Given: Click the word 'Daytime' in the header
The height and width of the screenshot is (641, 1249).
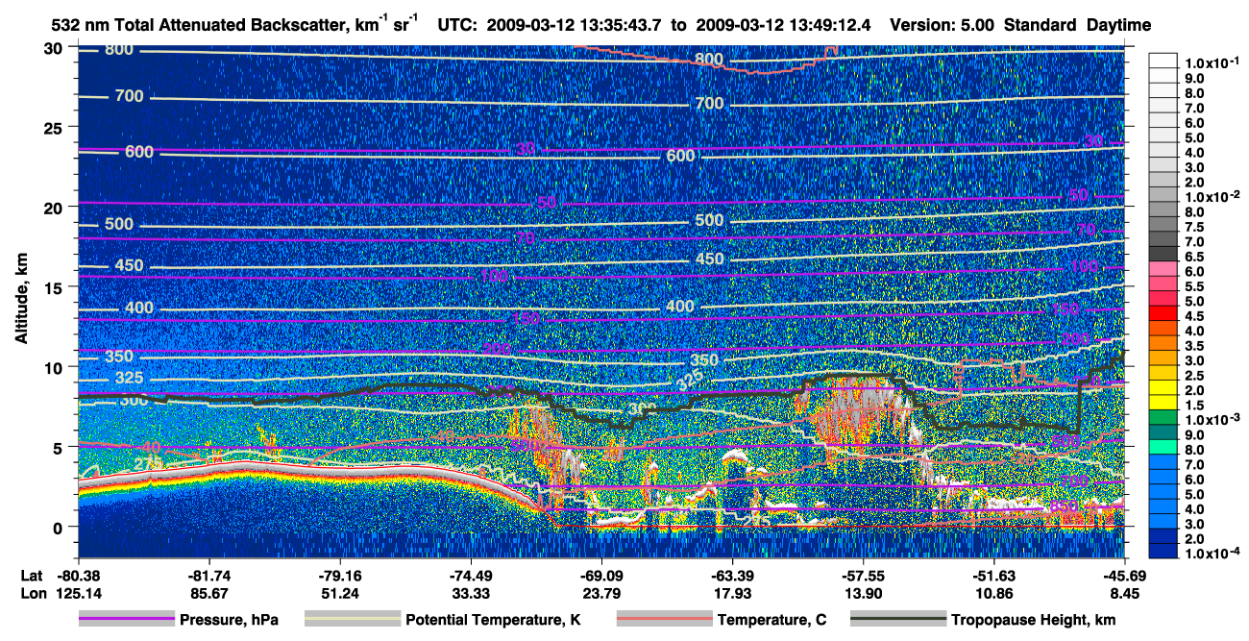Looking at the screenshot, I should pos(1119,24).
